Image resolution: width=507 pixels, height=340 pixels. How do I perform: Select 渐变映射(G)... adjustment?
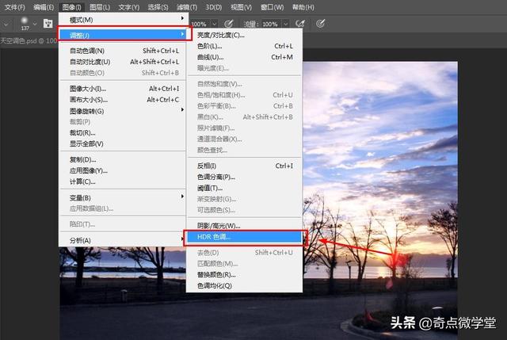pyautogui.click(x=245, y=199)
